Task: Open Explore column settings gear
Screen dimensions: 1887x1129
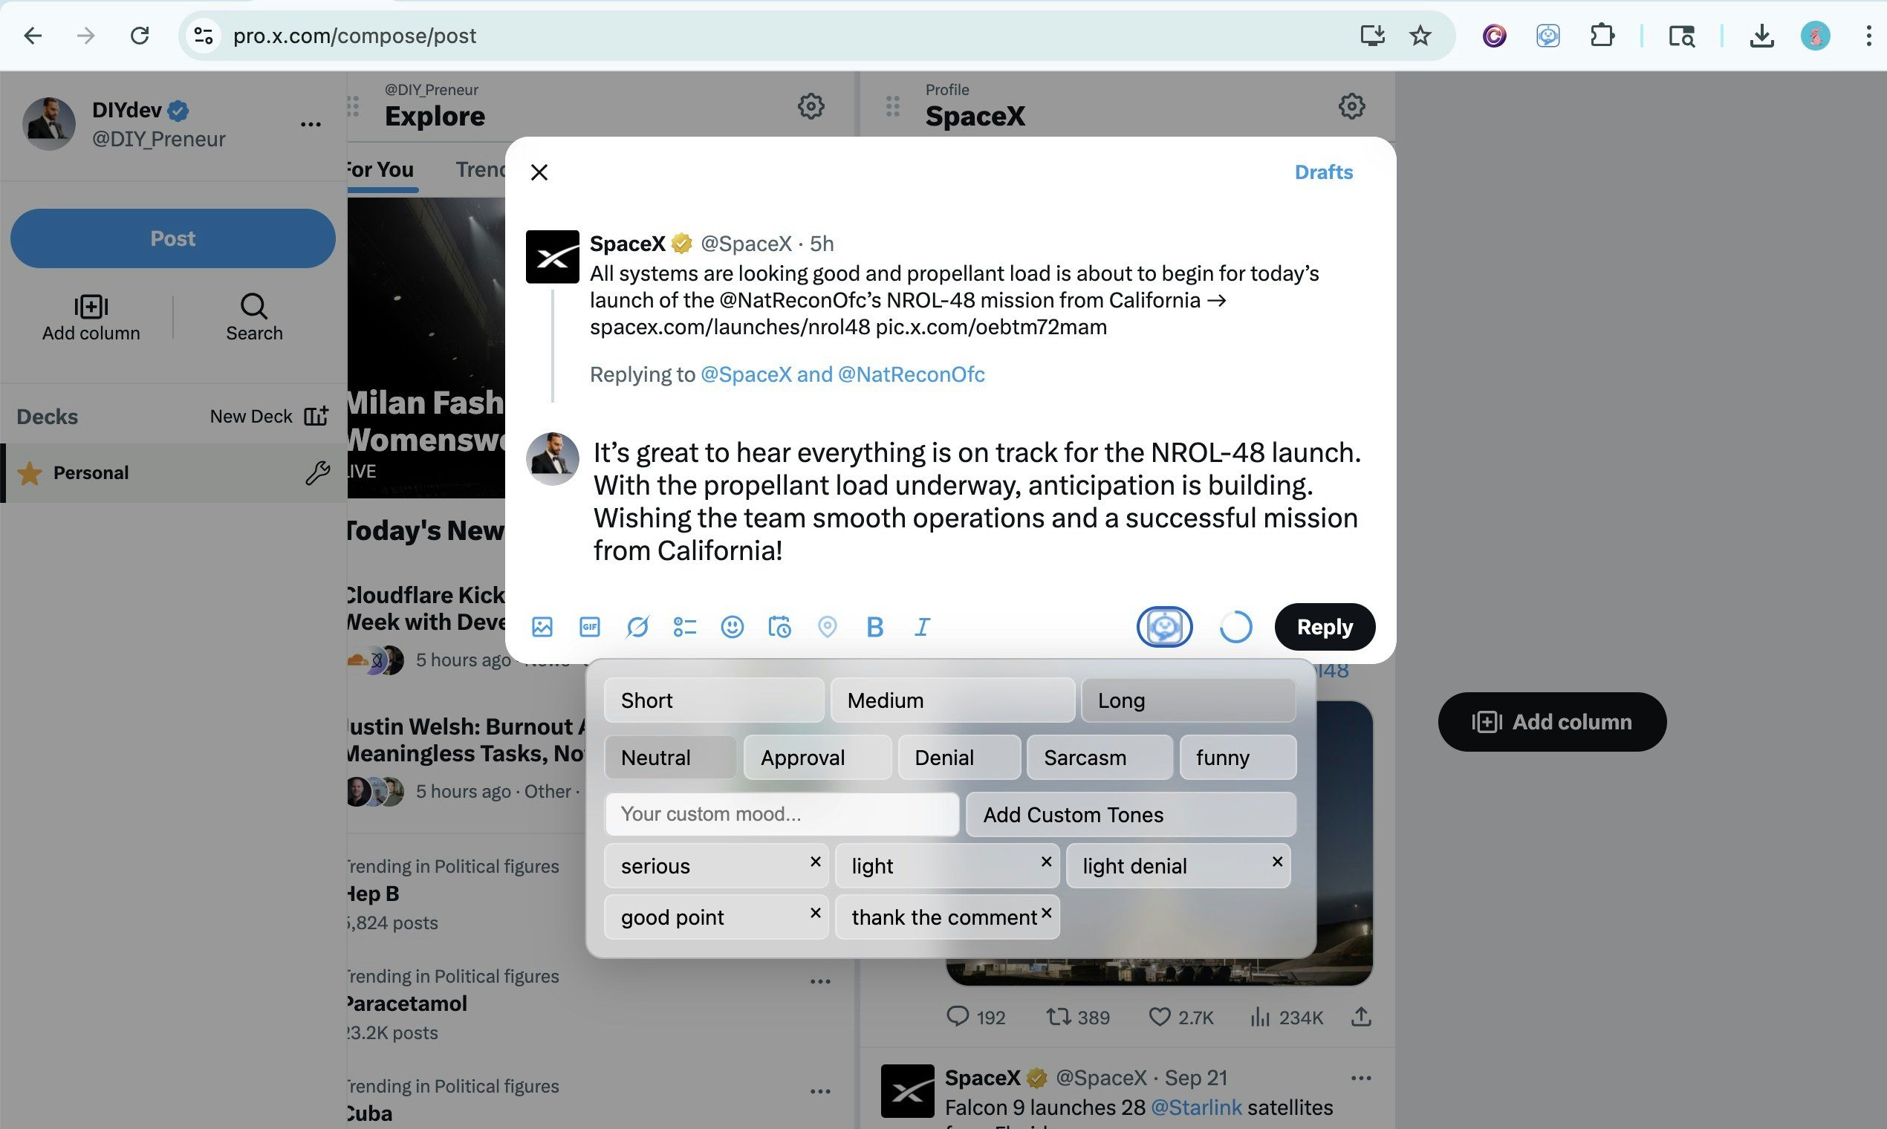Action: click(811, 105)
